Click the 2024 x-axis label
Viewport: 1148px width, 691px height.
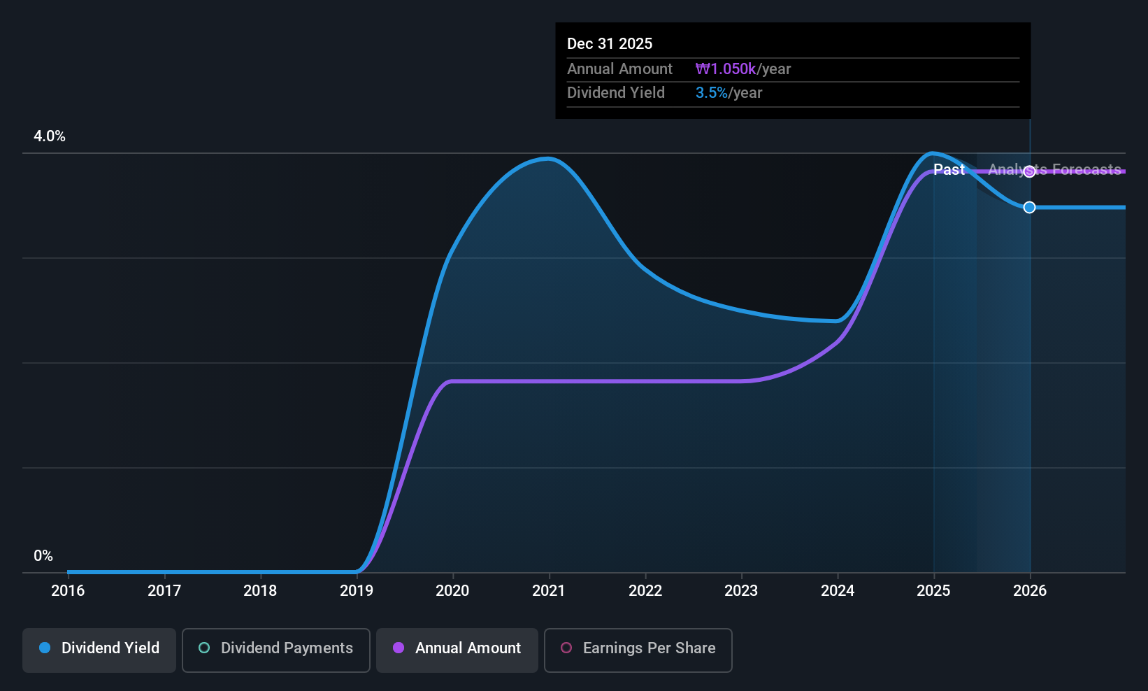(x=838, y=591)
